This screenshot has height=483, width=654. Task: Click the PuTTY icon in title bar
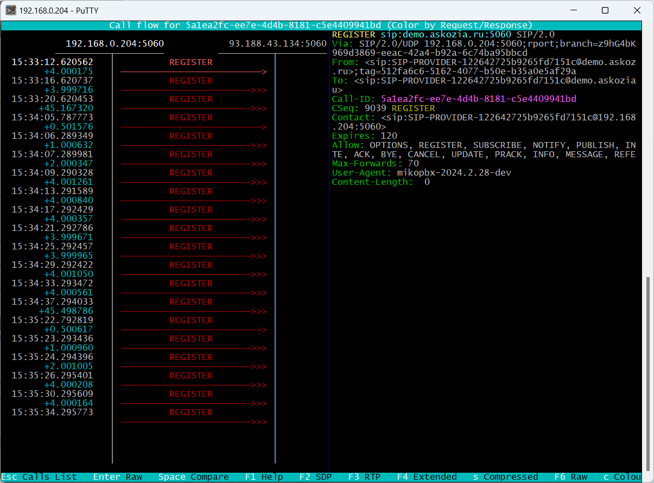point(10,10)
